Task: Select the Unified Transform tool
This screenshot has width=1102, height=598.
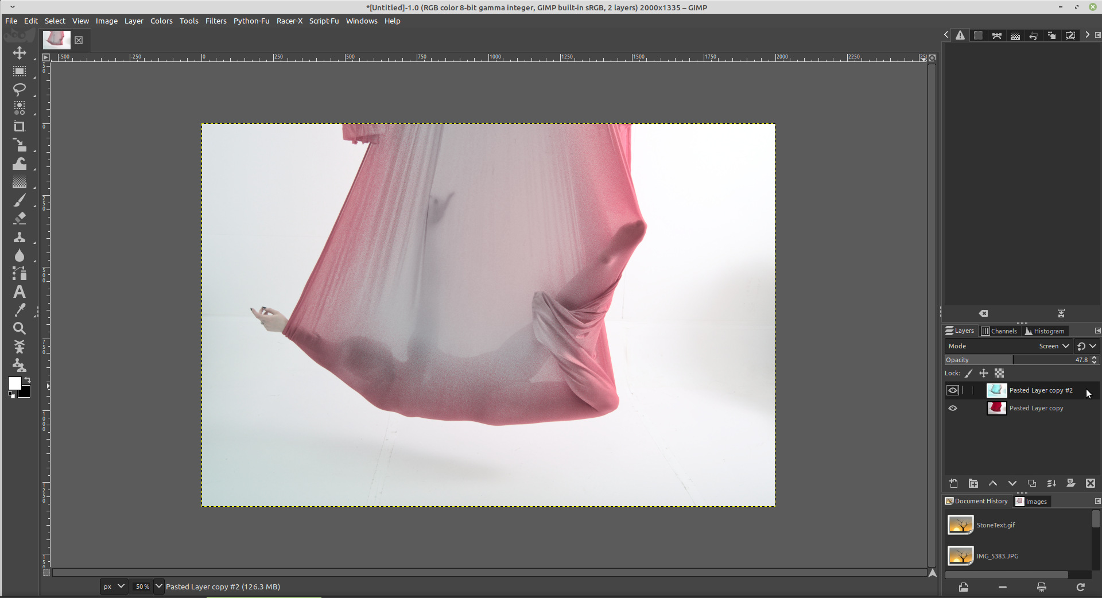Action: (x=20, y=145)
